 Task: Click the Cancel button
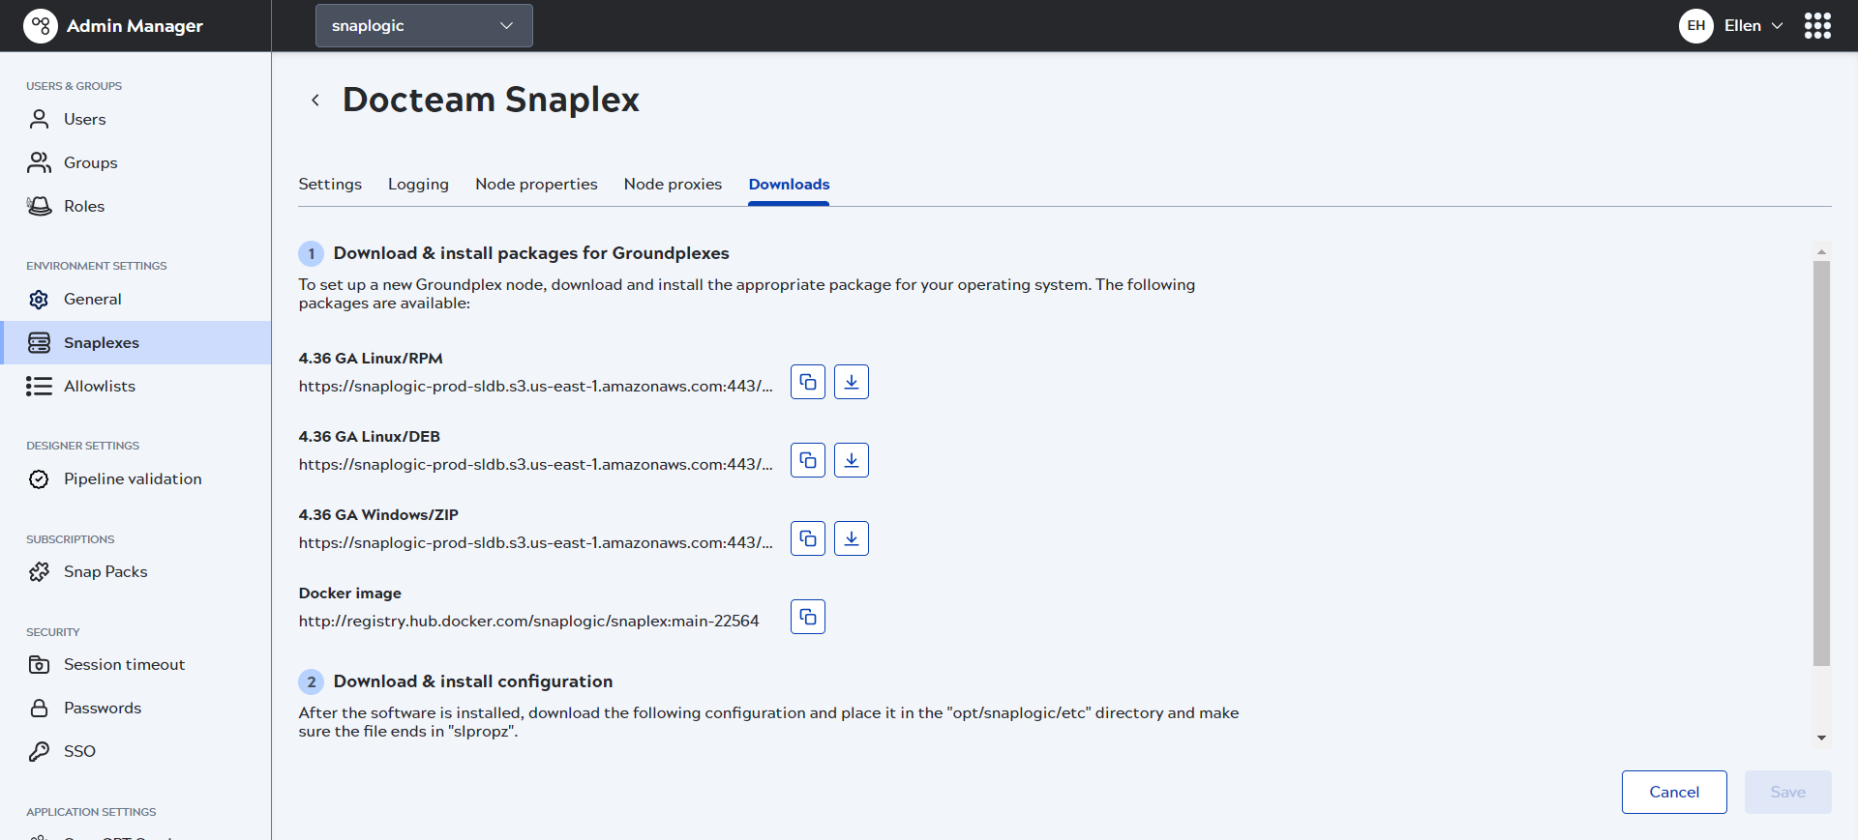coord(1673,792)
